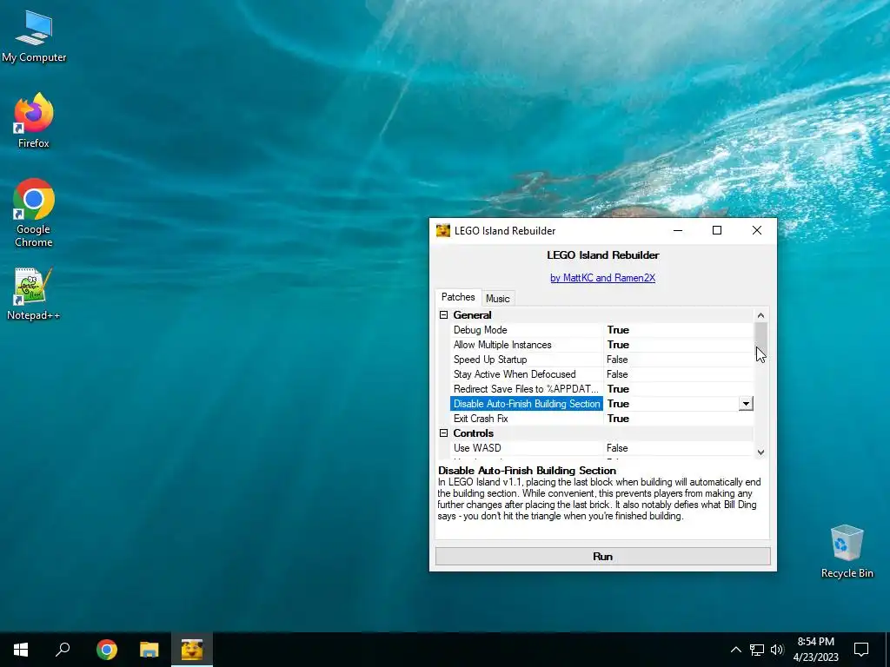Maximize the LEGO Island Rebuilder window
This screenshot has width=890, height=667.
[717, 230]
